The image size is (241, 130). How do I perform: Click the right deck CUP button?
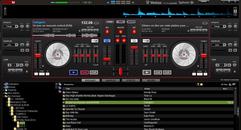[167, 72]
